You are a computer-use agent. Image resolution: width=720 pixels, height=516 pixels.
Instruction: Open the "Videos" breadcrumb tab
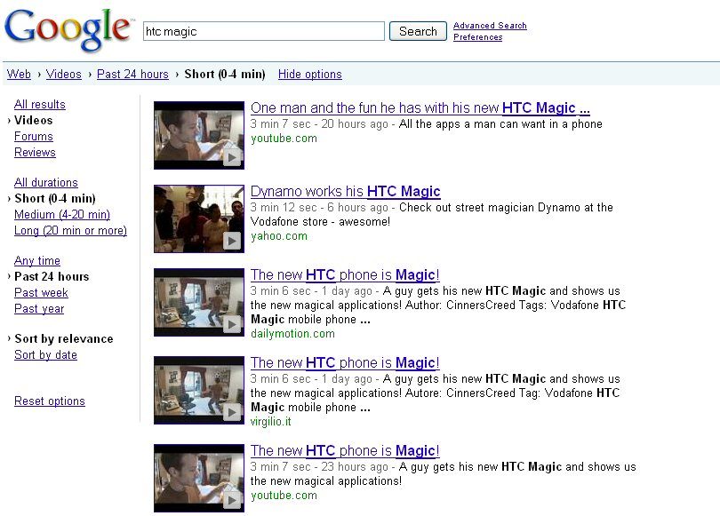[x=63, y=75]
